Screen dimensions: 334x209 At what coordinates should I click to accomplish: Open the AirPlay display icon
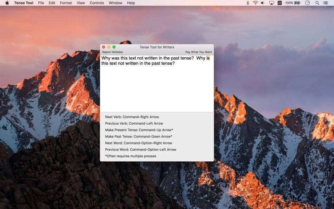pos(271,3)
